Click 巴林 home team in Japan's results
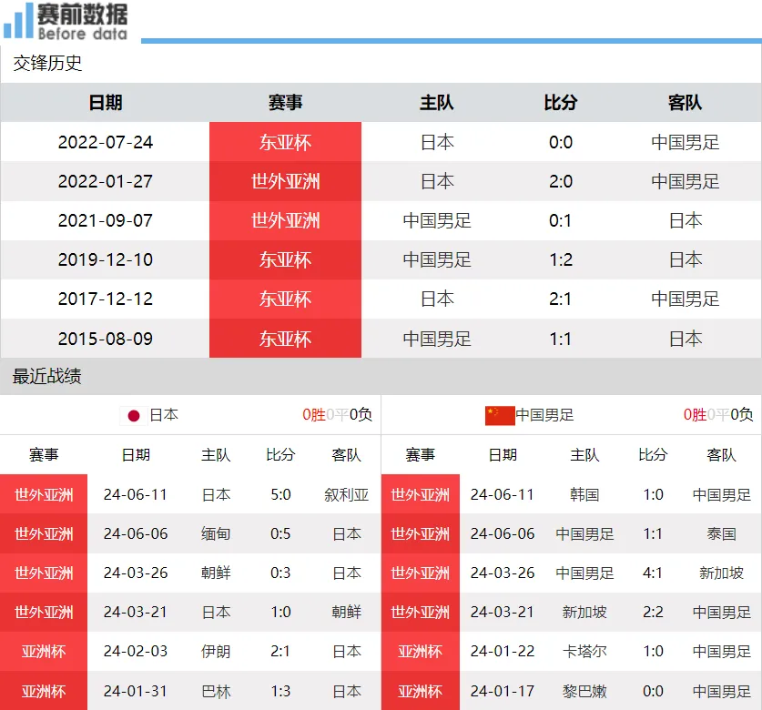The height and width of the screenshot is (710, 762). (216, 691)
